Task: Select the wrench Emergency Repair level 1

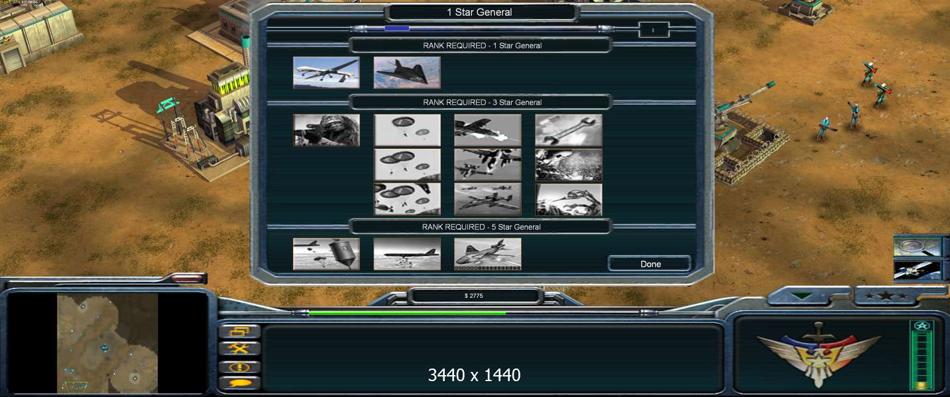Action: tap(569, 130)
